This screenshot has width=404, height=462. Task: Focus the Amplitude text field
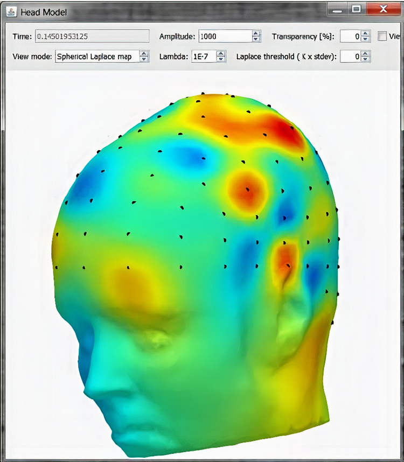(x=225, y=36)
